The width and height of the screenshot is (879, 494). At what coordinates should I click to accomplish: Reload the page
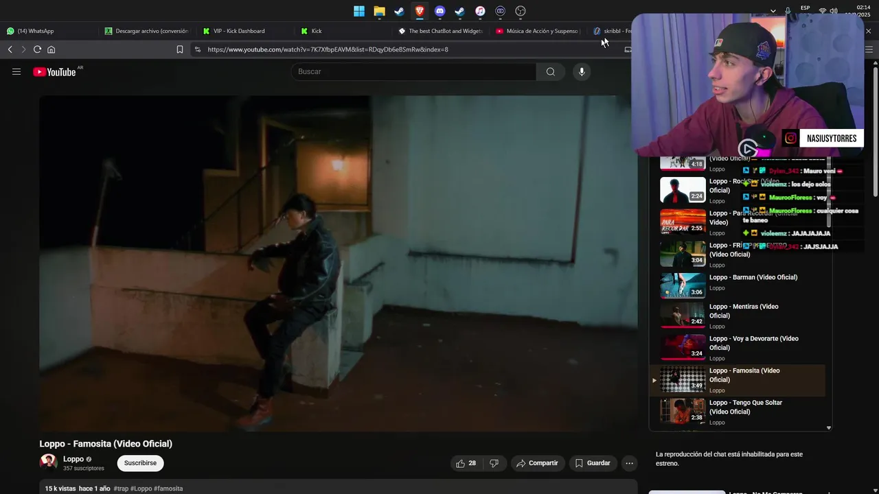(37, 49)
